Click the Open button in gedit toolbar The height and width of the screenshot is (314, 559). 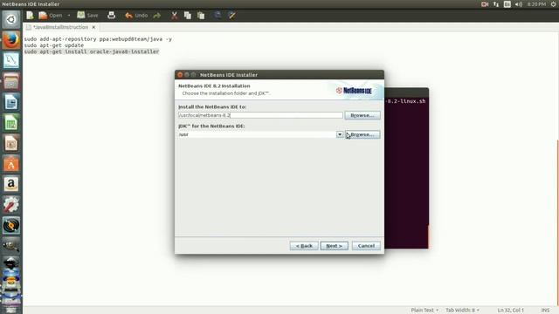point(51,16)
